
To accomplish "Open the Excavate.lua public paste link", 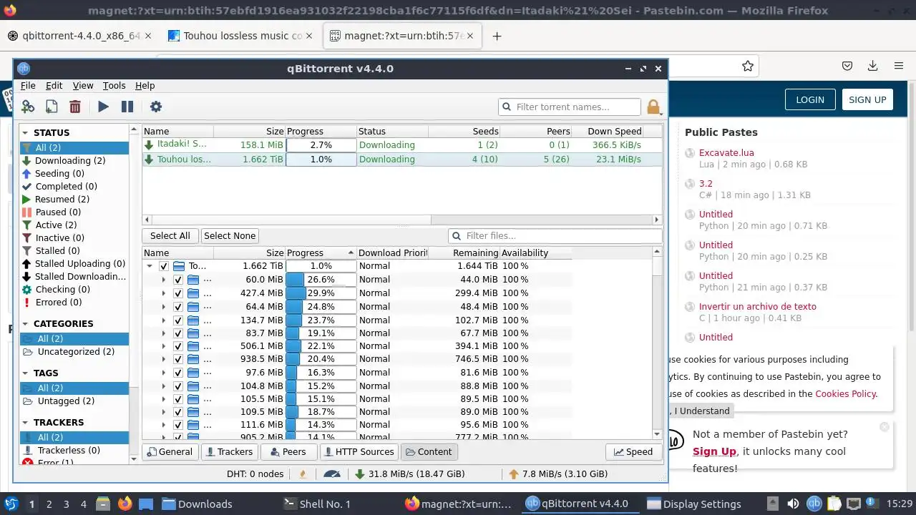I will pyautogui.click(x=726, y=152).
